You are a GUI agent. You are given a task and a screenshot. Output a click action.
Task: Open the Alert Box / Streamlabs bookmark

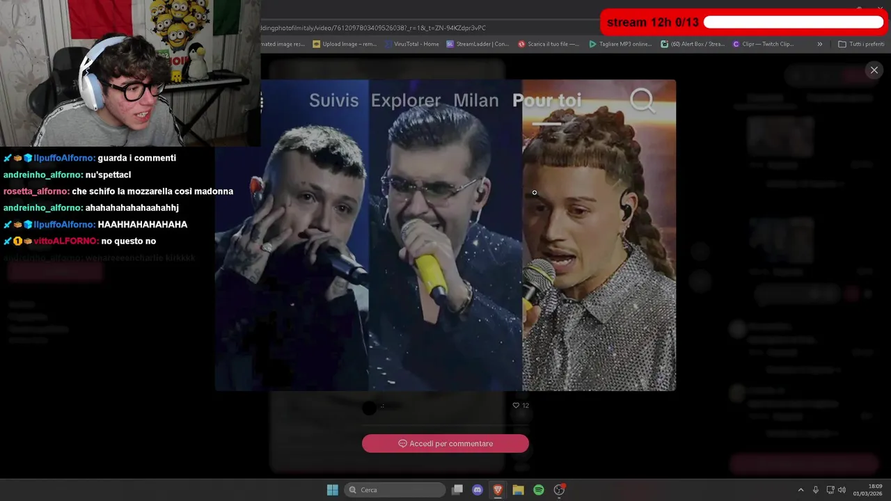tap(693, 44)
